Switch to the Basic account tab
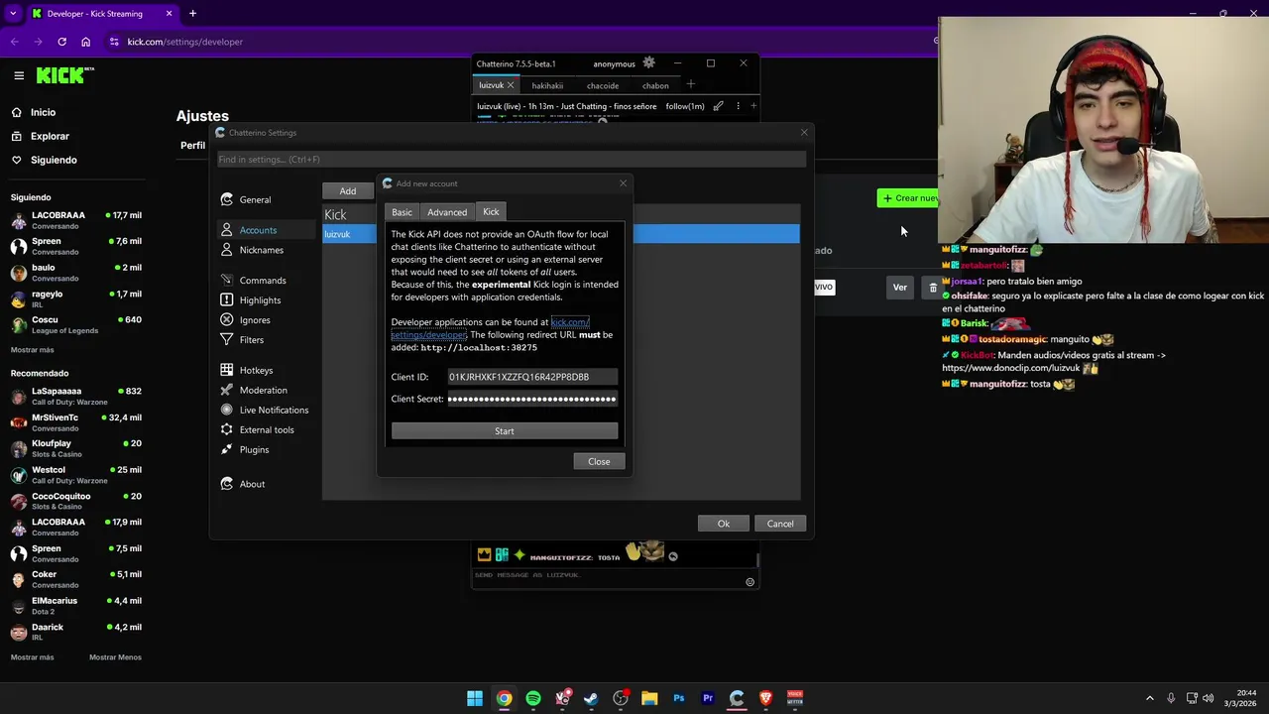1269x714 pixels. point(402,212)
